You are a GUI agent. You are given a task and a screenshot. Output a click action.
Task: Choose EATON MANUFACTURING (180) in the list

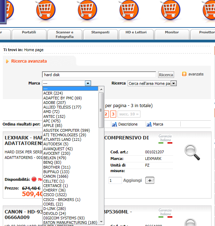tap(70, 223)
